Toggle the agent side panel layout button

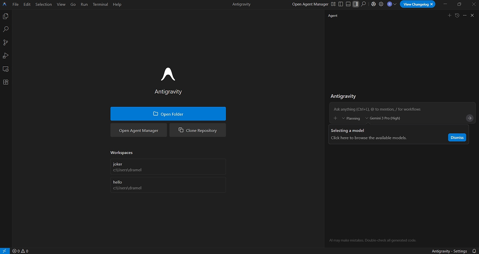pyautogui.click(x=356, y=4)
